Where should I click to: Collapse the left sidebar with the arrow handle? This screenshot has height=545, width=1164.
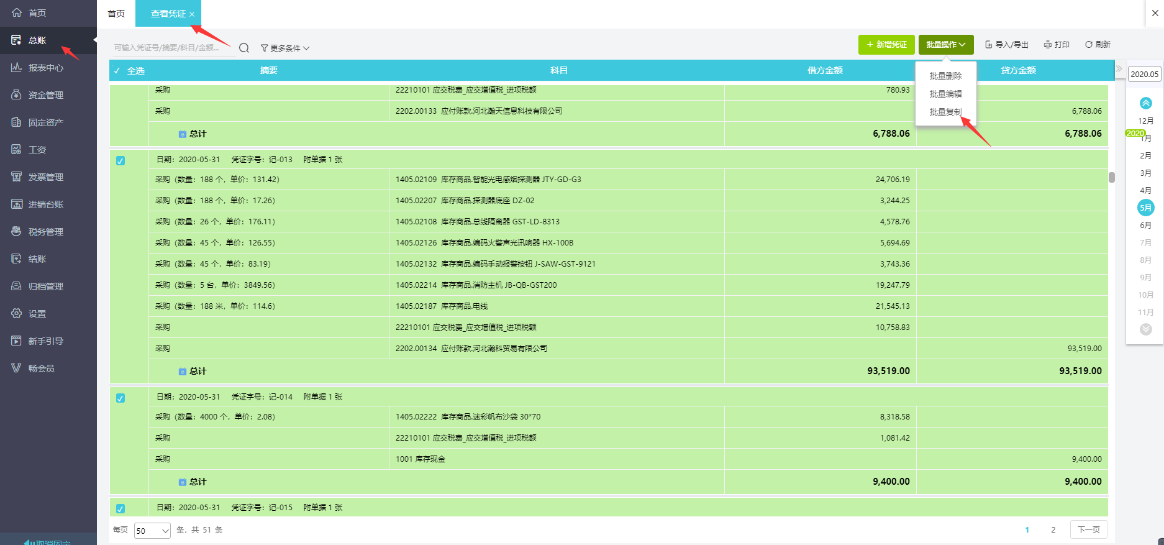(x=95, y=40)
